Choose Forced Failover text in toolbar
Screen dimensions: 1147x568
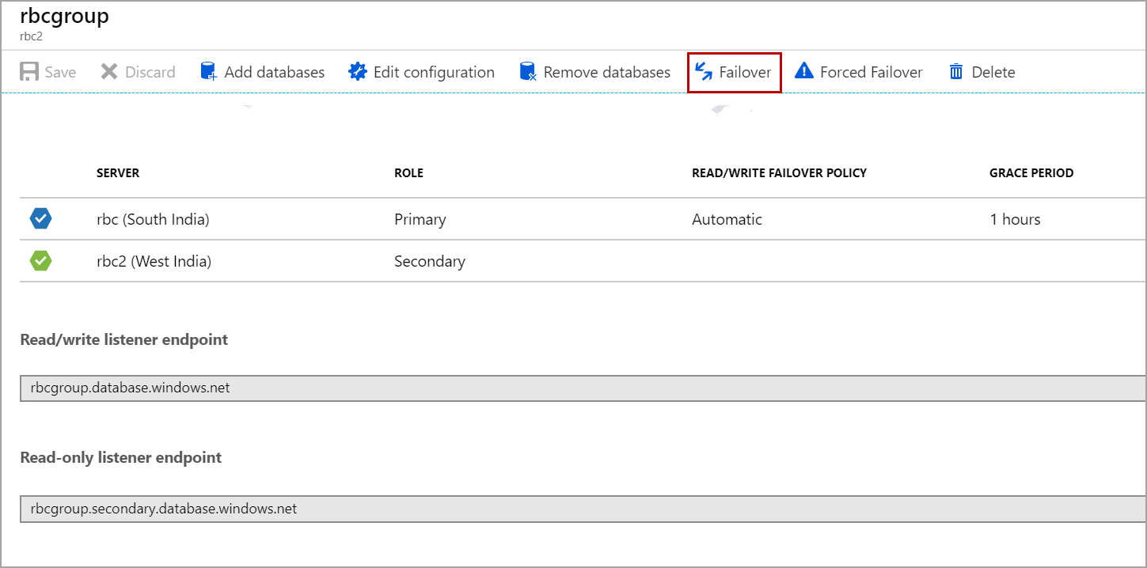871,72
